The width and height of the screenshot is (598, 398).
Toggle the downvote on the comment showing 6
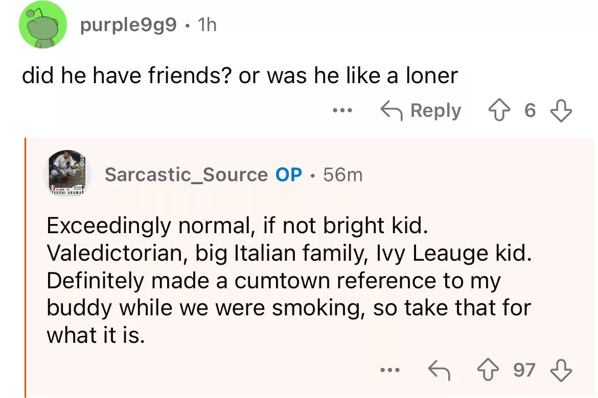(x=560, y=110)
